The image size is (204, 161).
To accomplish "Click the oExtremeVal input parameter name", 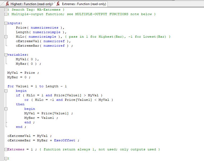I will [x=27, y=41].
